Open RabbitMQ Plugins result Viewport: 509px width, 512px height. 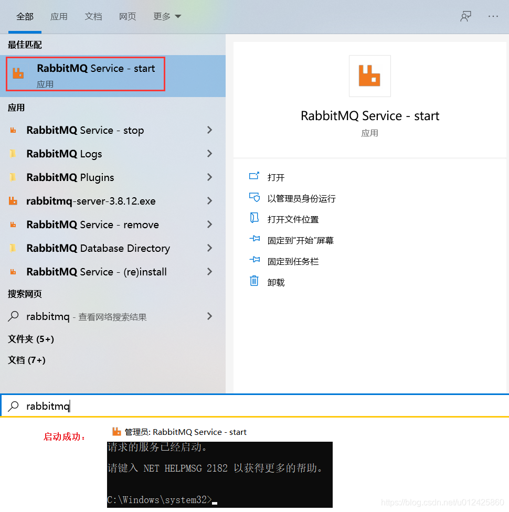click(x=113, y=177)
